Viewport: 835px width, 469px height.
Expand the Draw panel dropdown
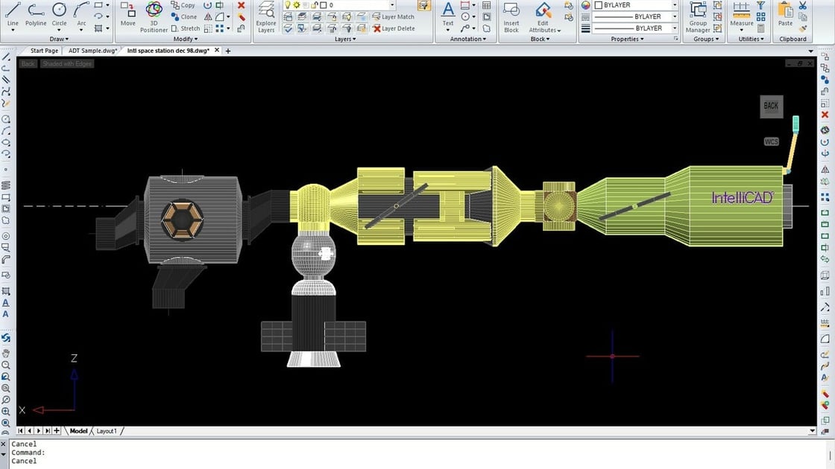point(58,39)
